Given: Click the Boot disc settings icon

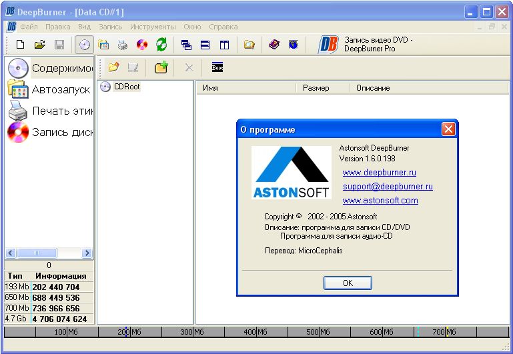Looking at the screenshot, I should (217, 67).
